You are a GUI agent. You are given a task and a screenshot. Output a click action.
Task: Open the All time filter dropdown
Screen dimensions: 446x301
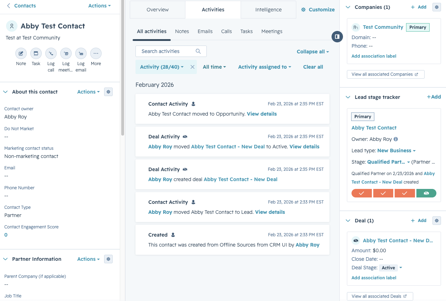(214, 67)
